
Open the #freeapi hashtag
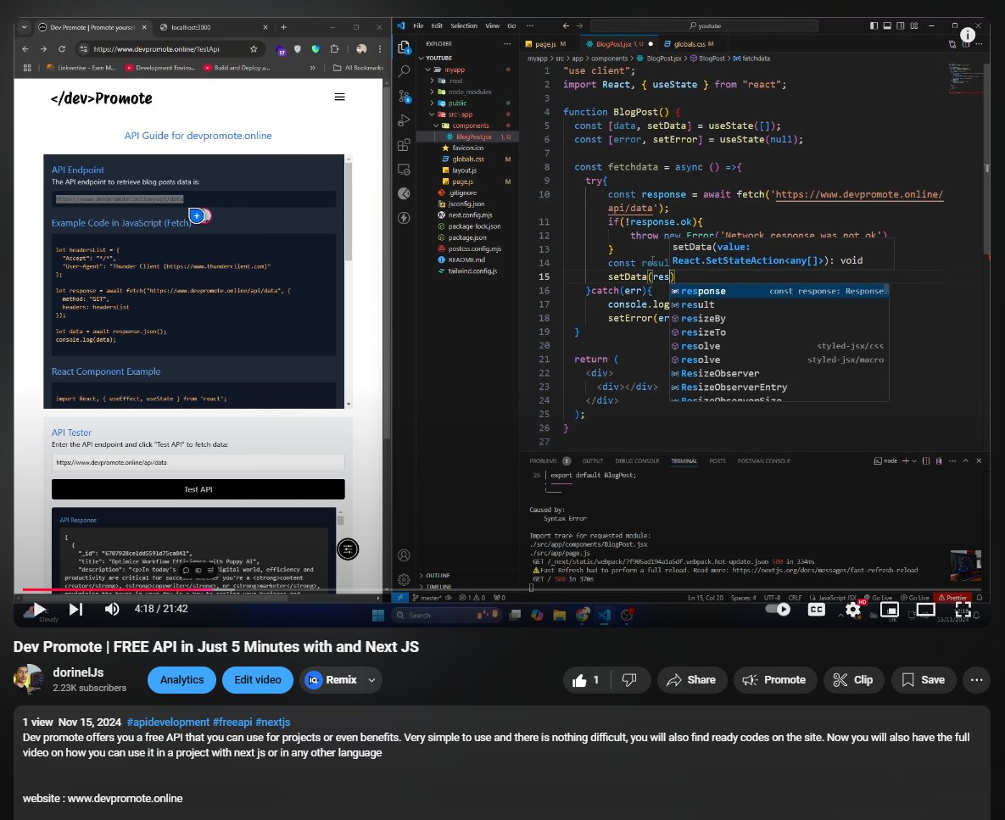[232, 722]
